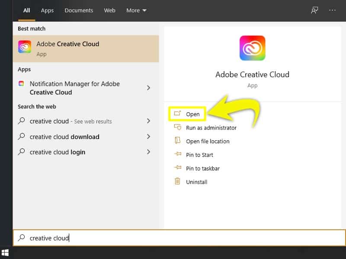Click the Uninstall trash can icon
The image size is (346, 259).
[177, 181]
